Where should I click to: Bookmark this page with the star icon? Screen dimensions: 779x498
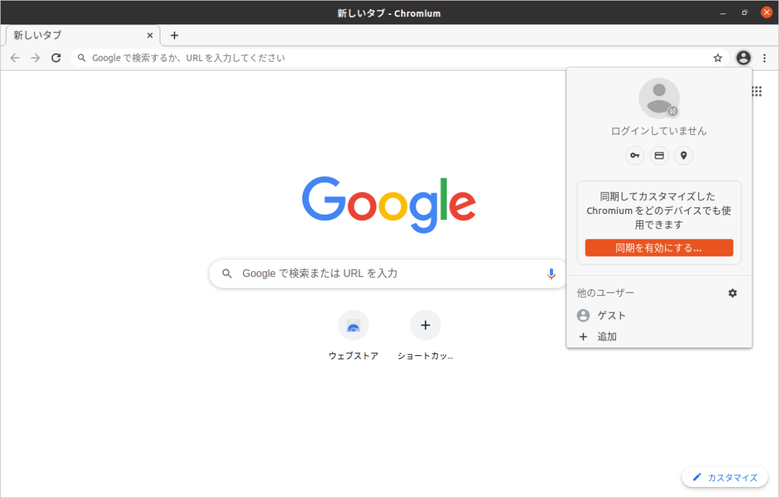[x=718, y=58]
